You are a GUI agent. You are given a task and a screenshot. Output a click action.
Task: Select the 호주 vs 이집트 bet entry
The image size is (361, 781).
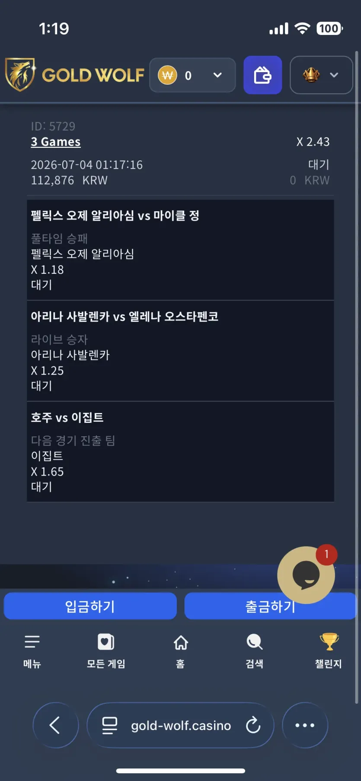coord(180,452)
